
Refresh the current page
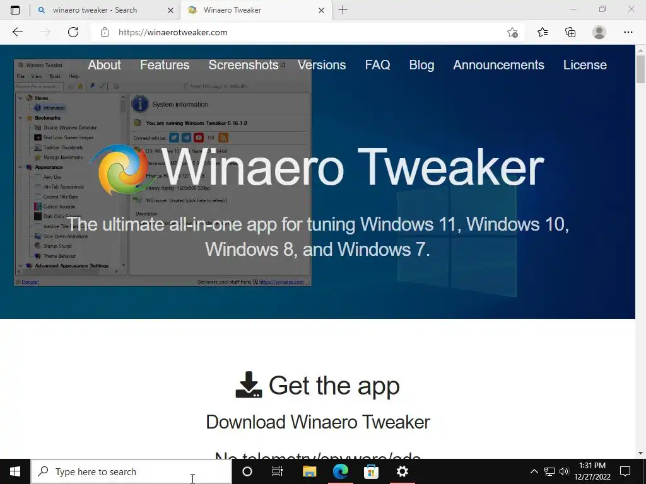coord(73,32)
